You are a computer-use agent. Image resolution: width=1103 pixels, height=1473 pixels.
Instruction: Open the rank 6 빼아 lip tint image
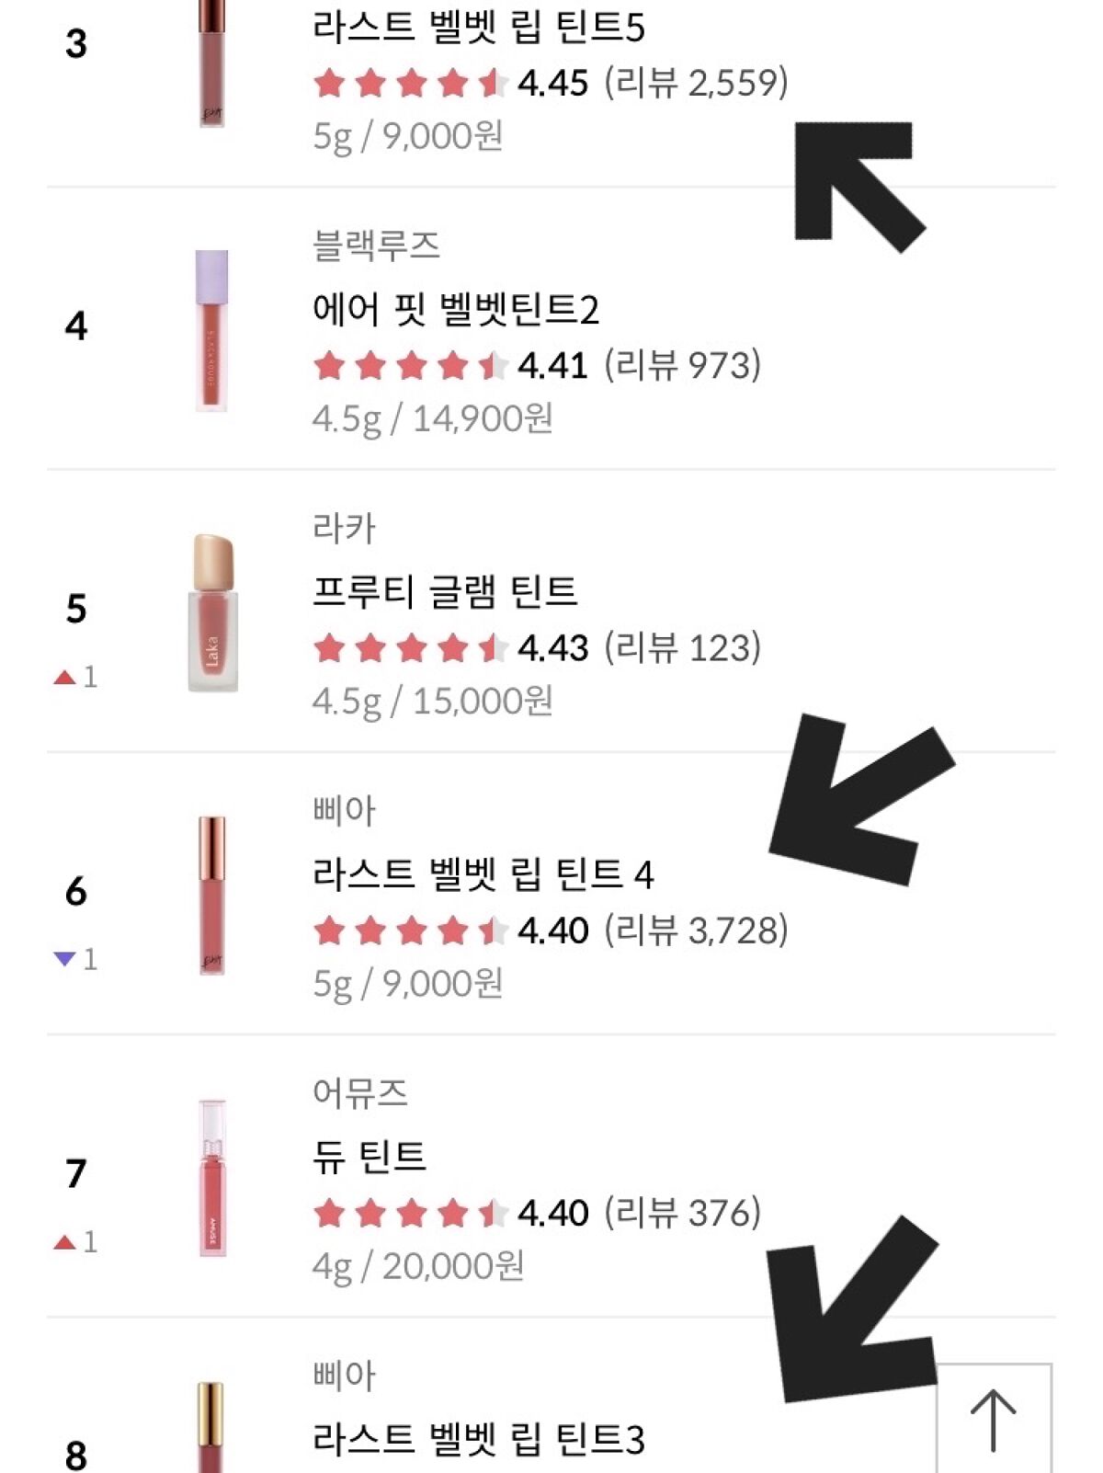212,895
